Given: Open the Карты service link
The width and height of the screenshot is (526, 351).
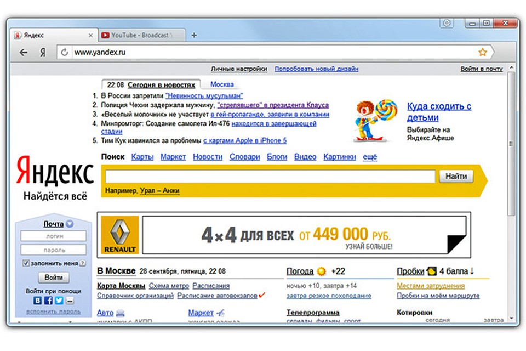Looking at the screenshot, I should (x=142, y=157).
